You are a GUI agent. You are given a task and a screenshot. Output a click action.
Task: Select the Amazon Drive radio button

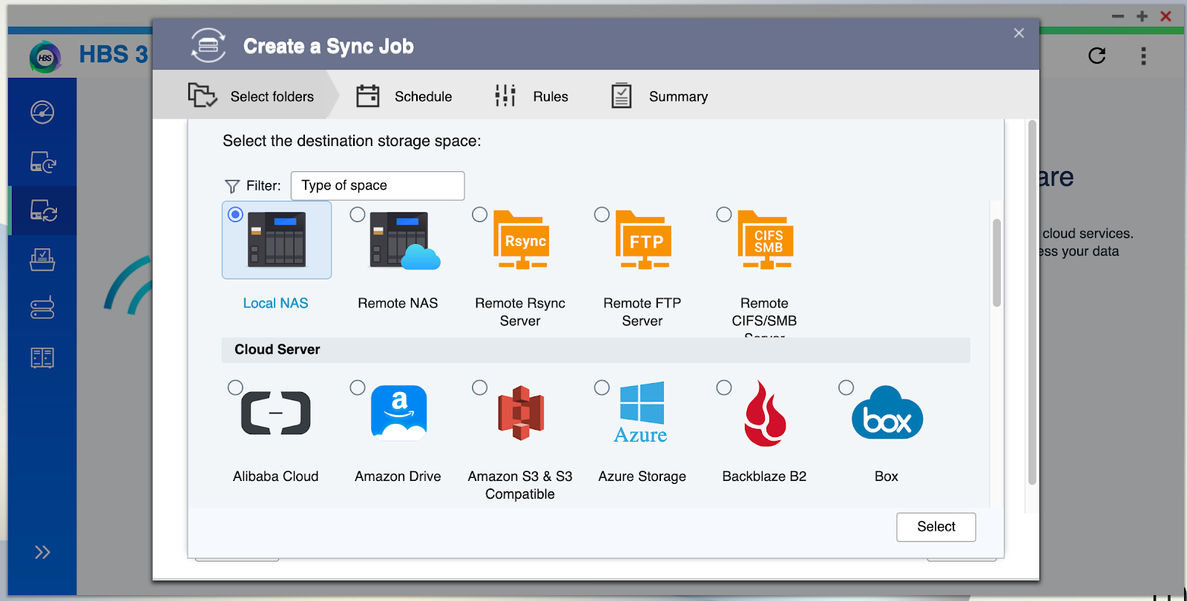coord(358,388)
